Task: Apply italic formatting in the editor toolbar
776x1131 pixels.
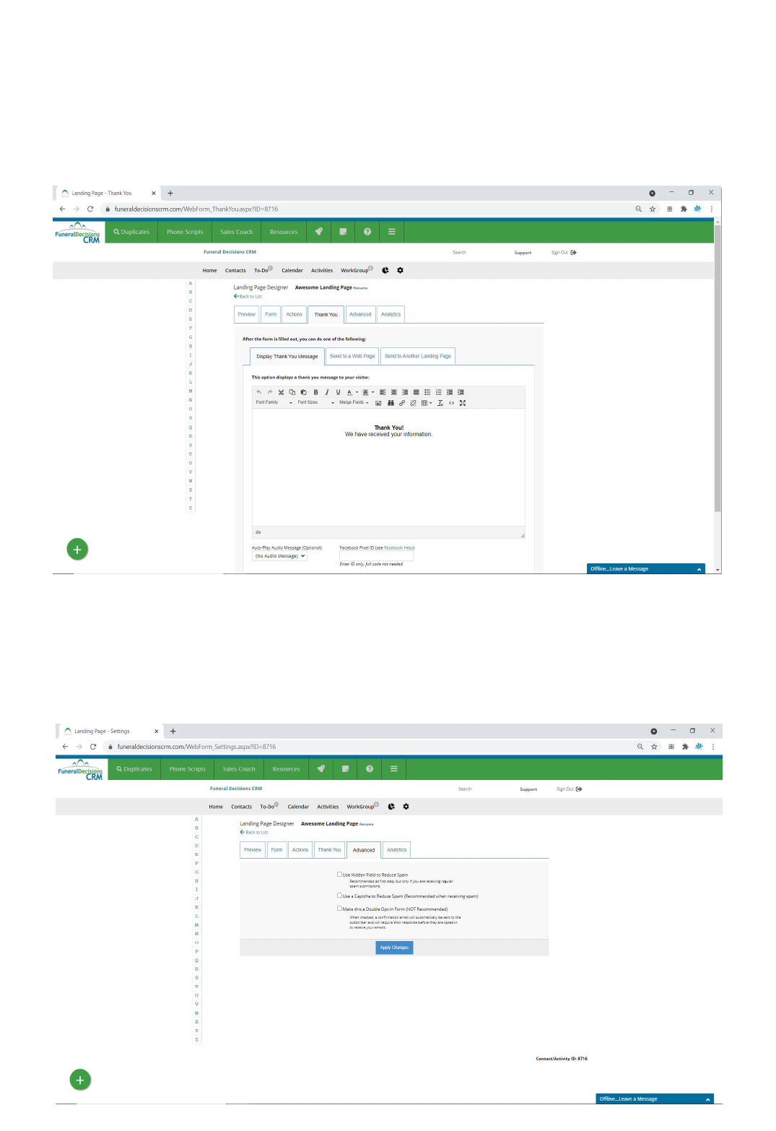Action: coord(326,392)
